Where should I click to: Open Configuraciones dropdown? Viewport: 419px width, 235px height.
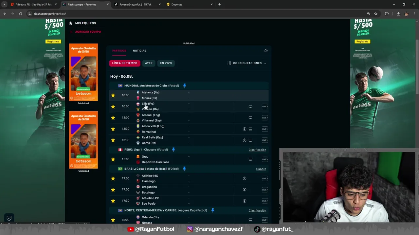point(247,63)
